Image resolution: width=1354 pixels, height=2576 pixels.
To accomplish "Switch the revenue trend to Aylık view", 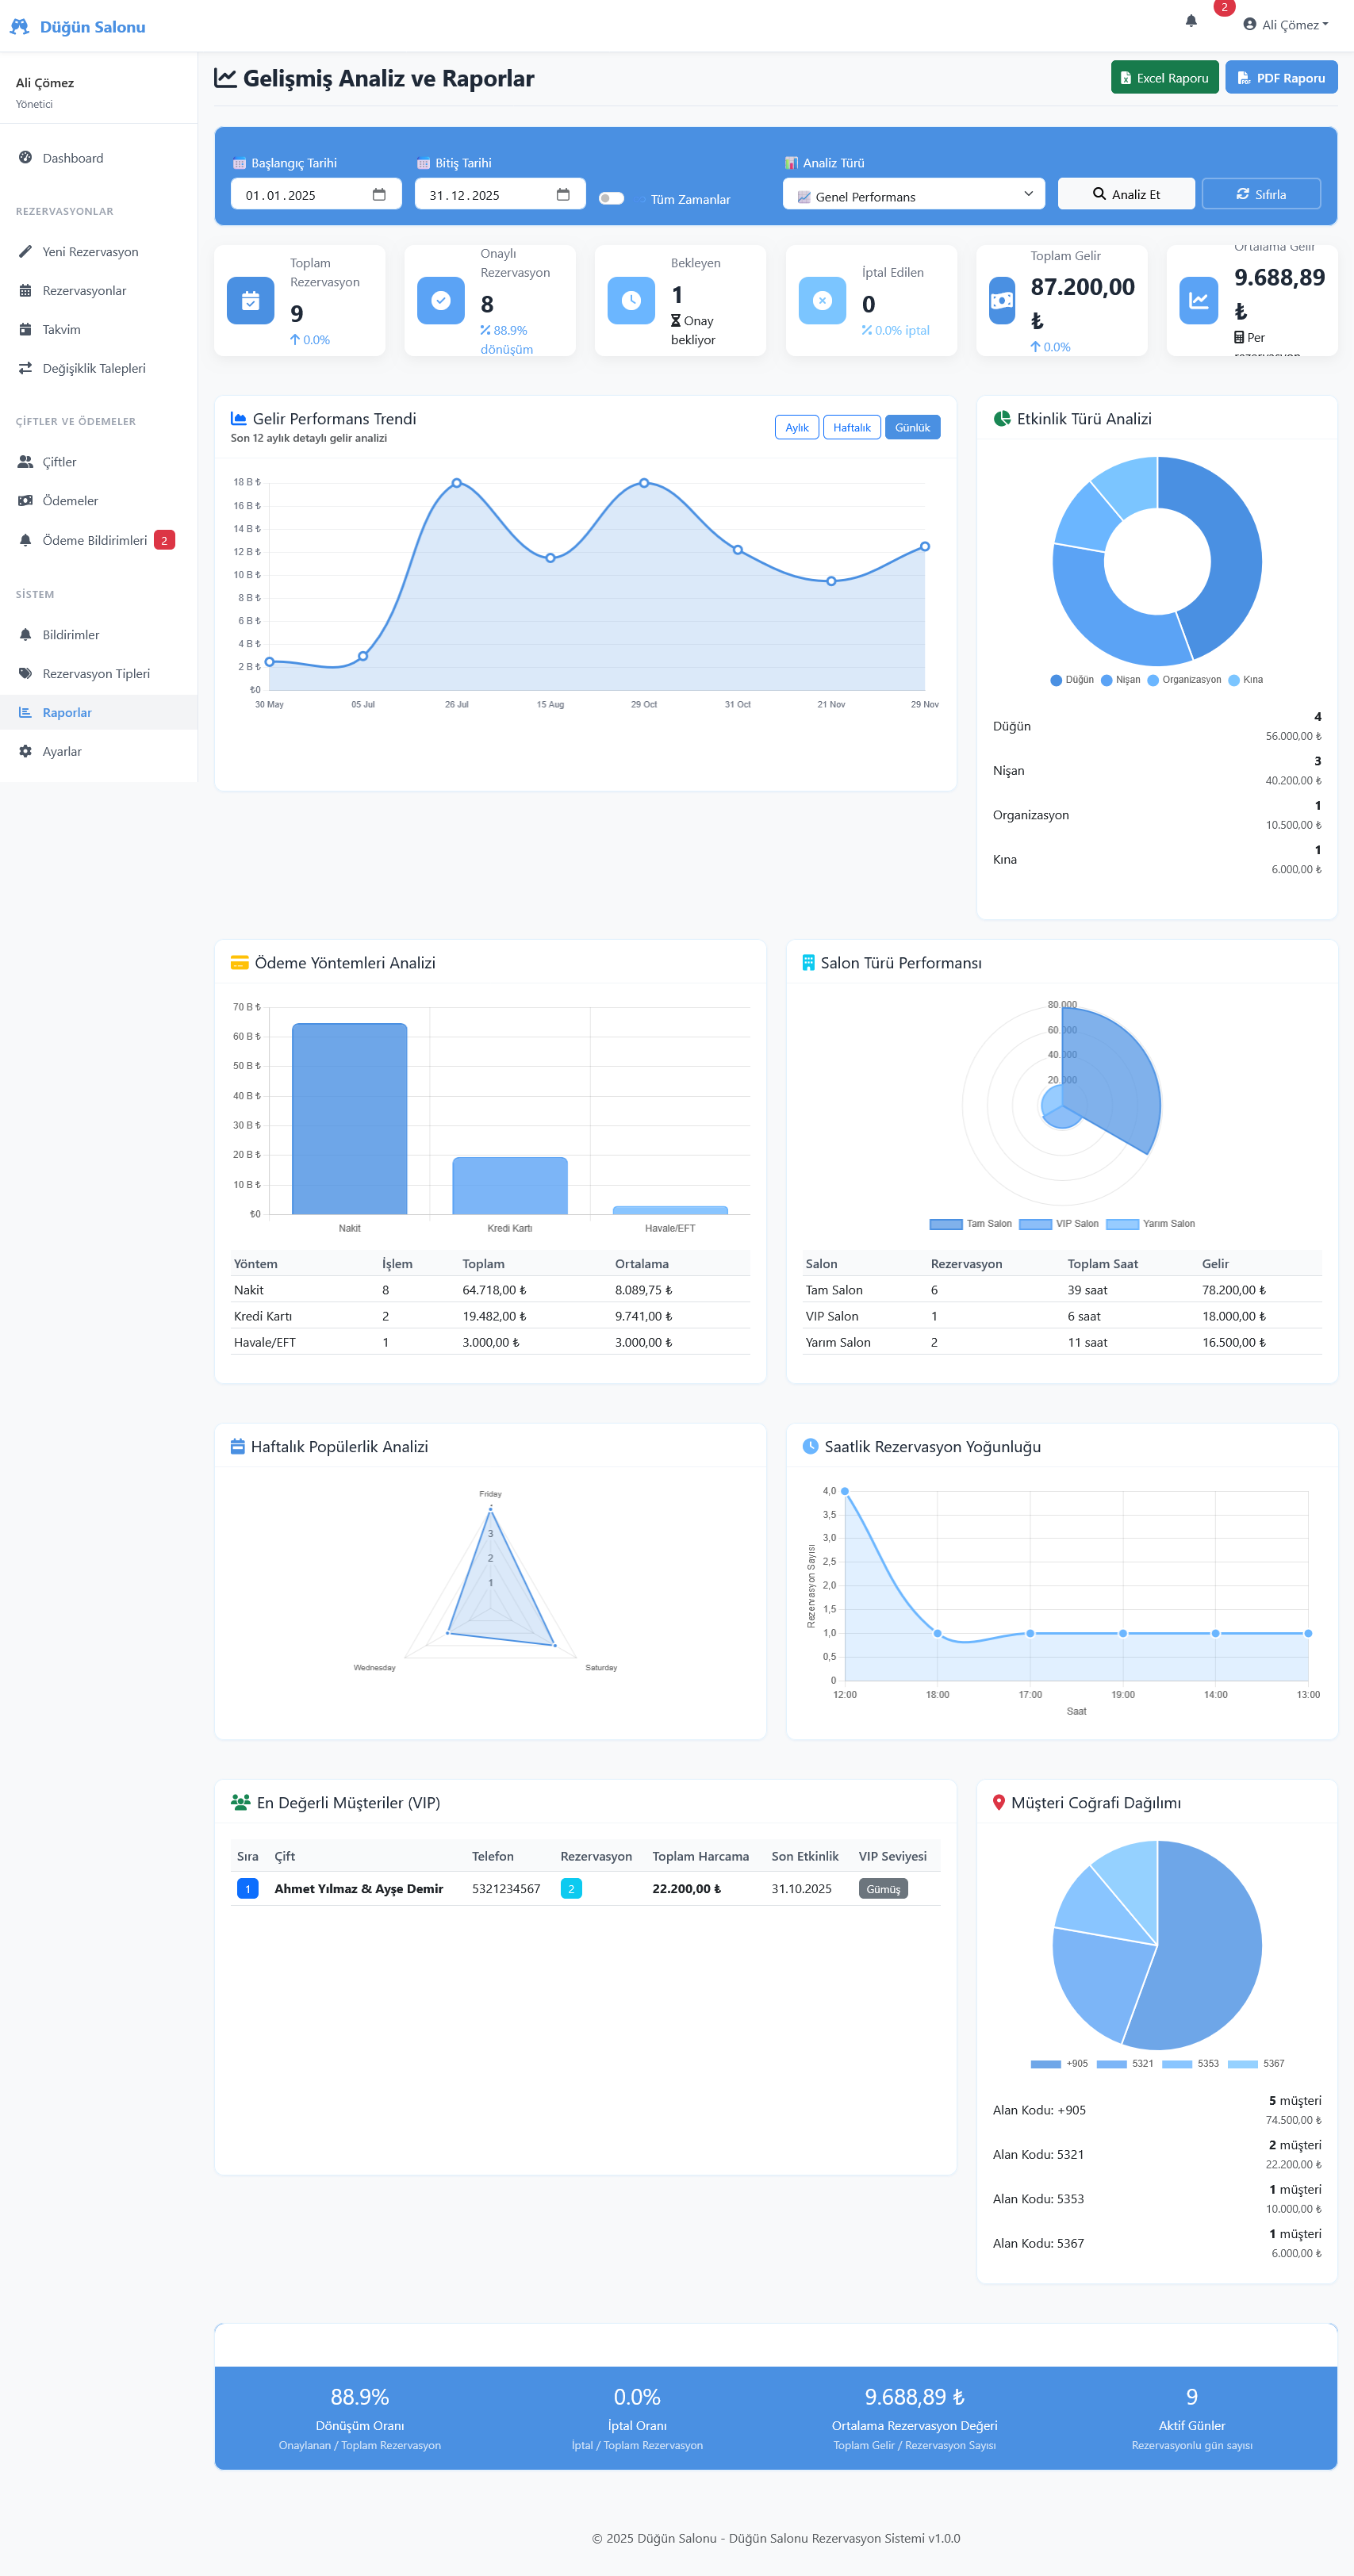I will 796,428.
